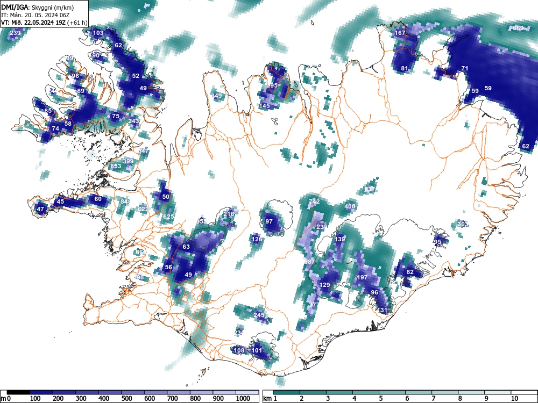Select the 126 visibility label
The height and width of the screenshot is (403, 538).
coord(257,239)
